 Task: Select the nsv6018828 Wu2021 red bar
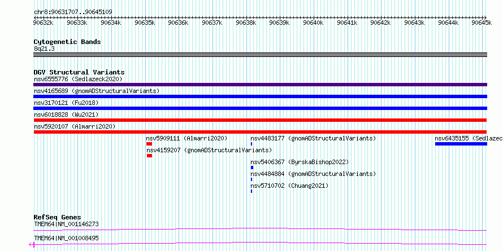tap(260, 120)
